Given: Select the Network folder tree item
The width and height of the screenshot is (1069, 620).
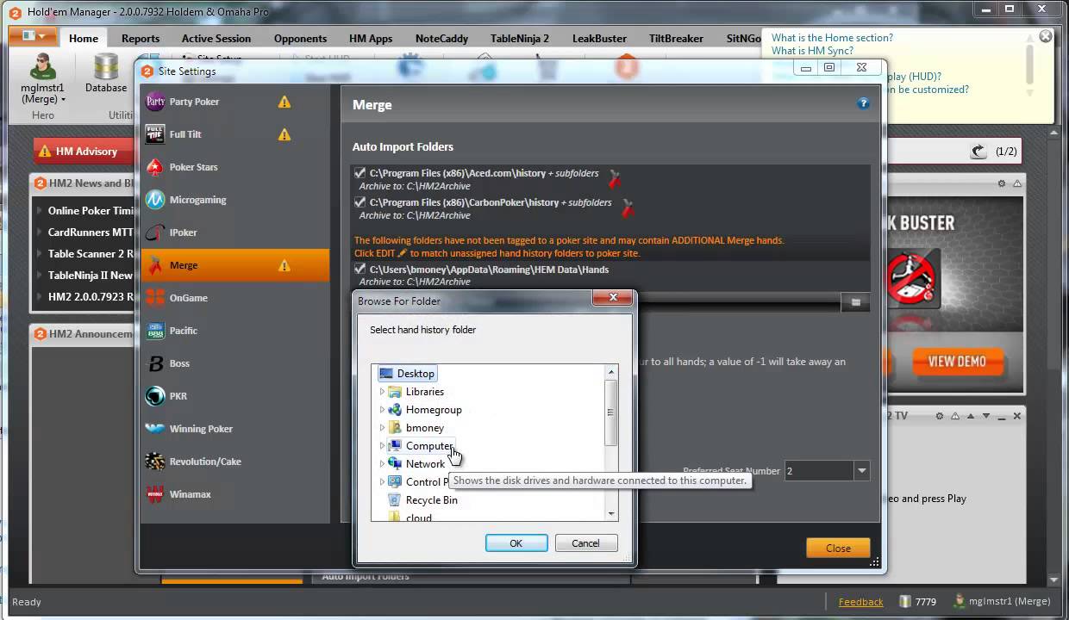Looking at the screenshot, I should tap(425, 464).
